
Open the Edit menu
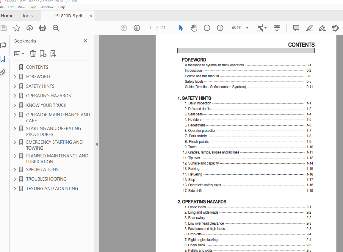click(10, 7)
